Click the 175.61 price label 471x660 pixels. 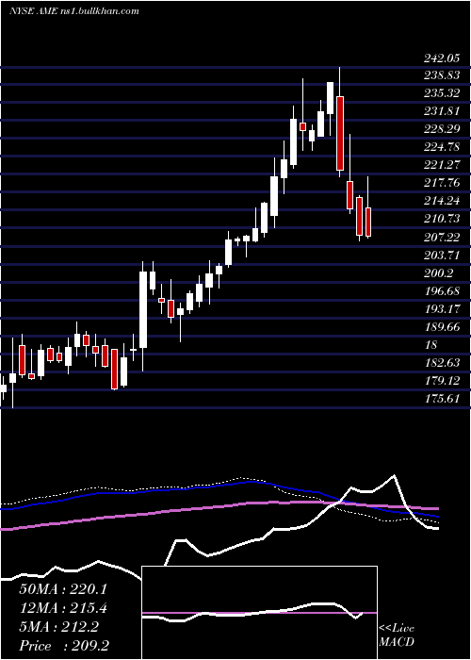coord(441,398)
